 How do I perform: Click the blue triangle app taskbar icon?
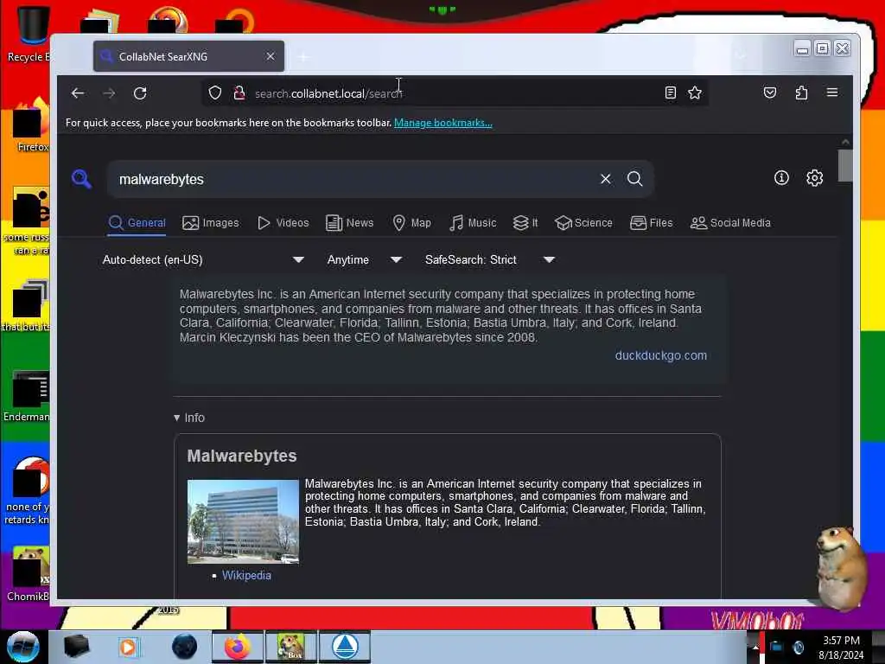(345, 647)
